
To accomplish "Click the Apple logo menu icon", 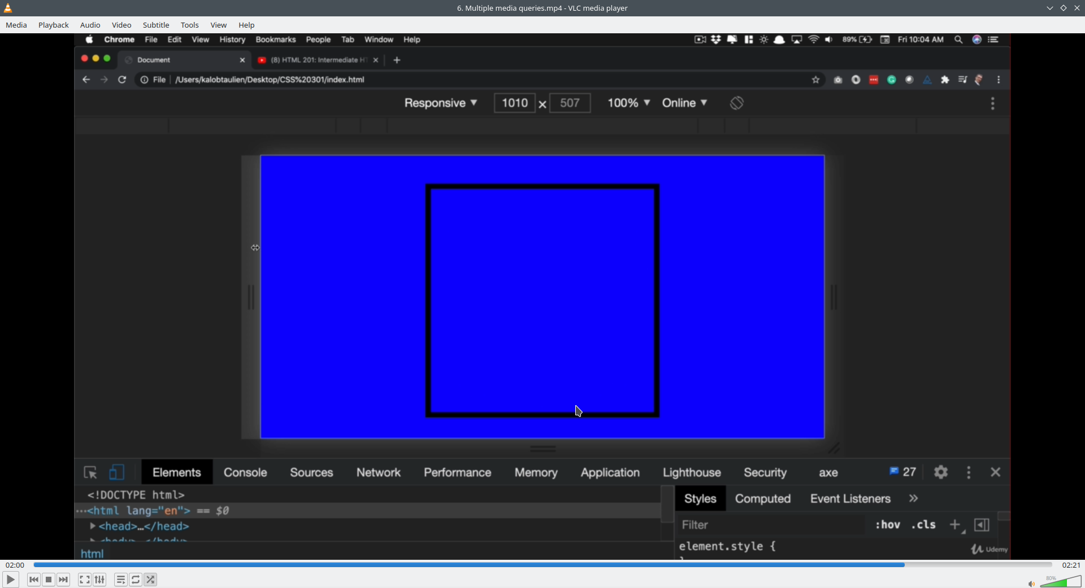I will point(89,40).
